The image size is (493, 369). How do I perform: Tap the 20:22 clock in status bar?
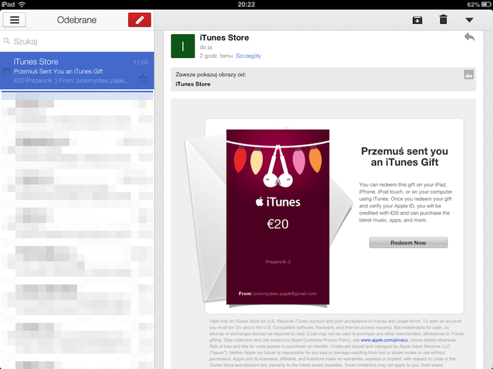coord(246,4)
